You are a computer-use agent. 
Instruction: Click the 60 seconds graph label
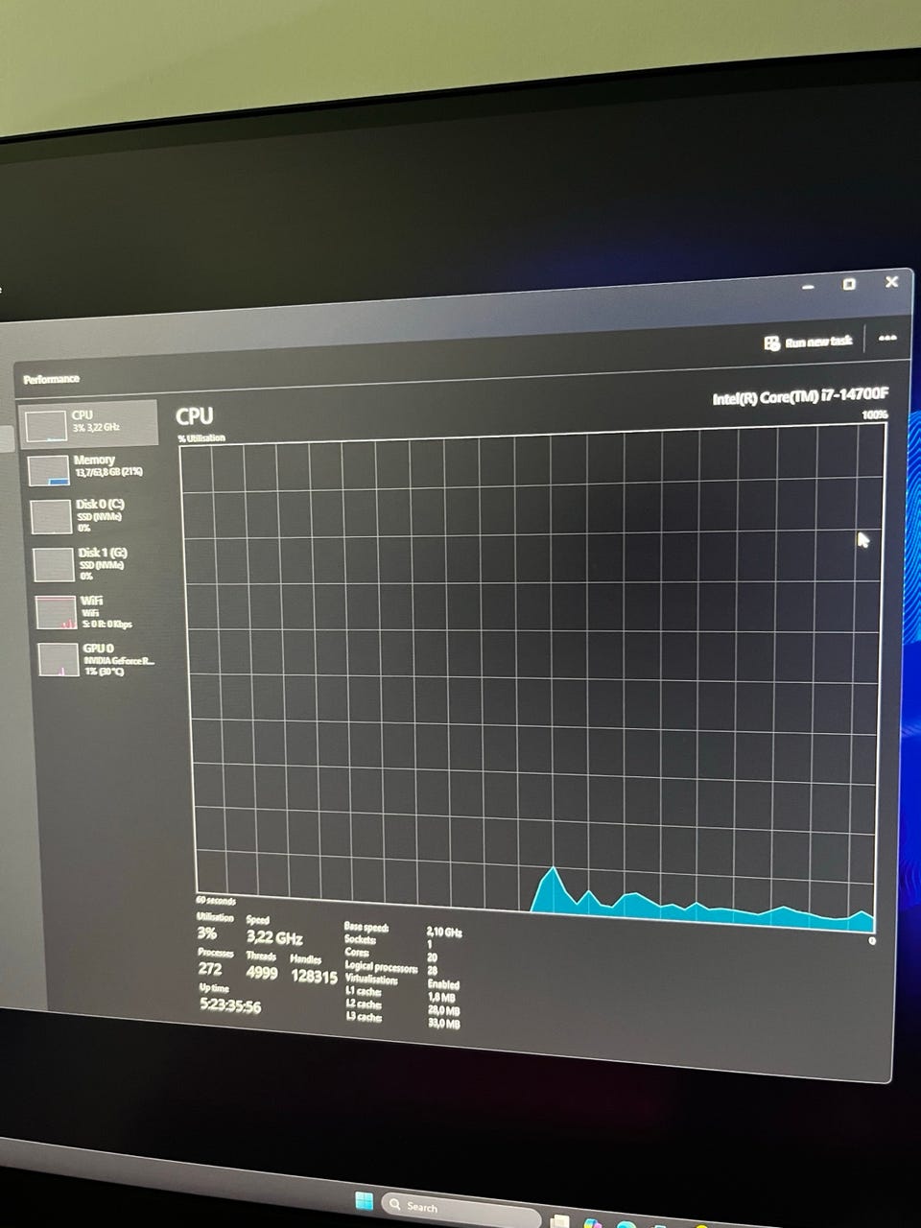(x=215, y=901)
